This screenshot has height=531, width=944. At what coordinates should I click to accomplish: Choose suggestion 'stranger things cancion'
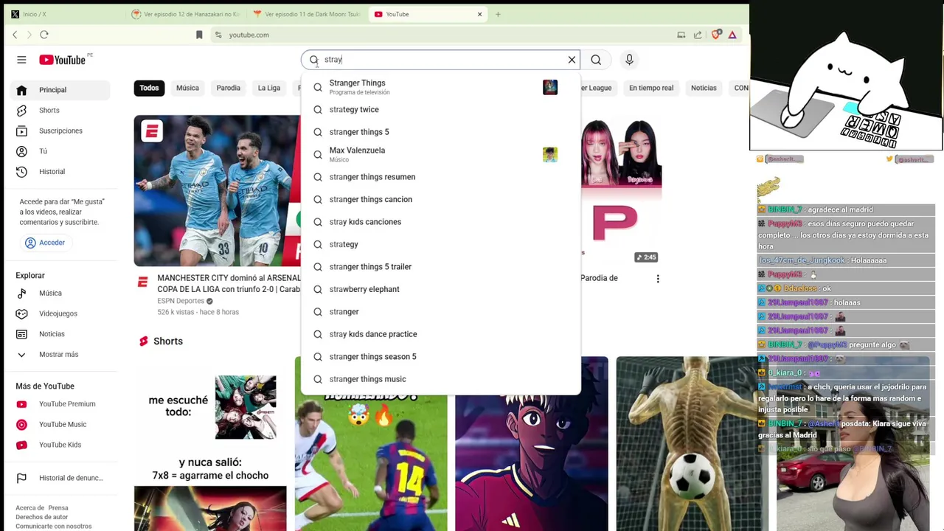pyautogui.click(x=440, y=199)
